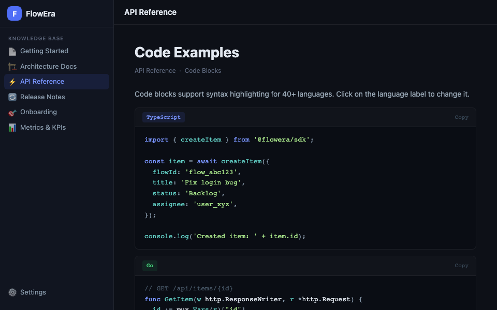The image size is (497, 310).
Task: Change language via the TypeScript label
Action: point(164,117)
